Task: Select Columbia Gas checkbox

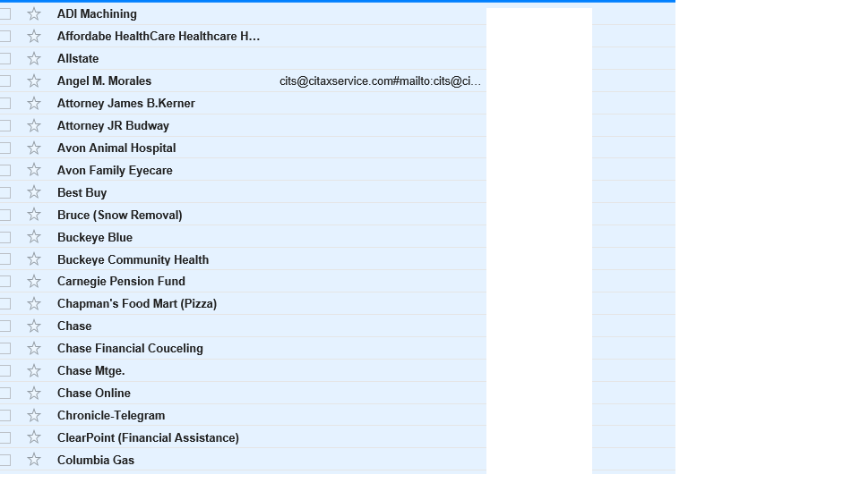Action: click(x=5, y=460)
